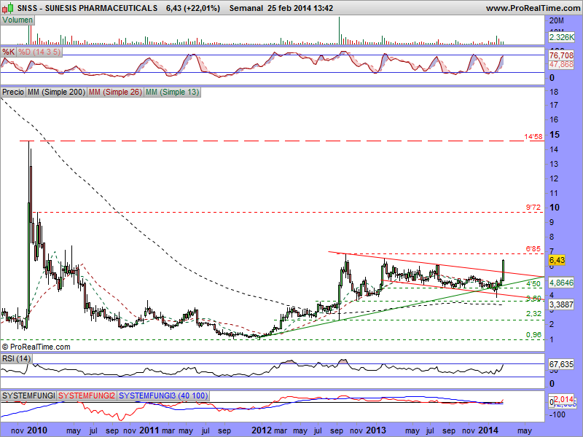583x437 pixels.
Task: Click the 3,60 support level label
Action: click(534, 299)
